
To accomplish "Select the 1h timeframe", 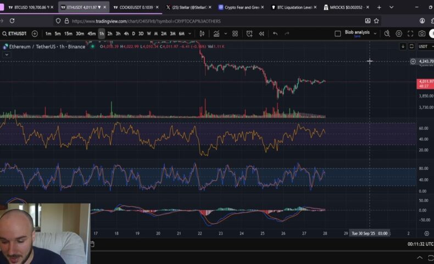I will pyautogui.click(x=101, y=34).
